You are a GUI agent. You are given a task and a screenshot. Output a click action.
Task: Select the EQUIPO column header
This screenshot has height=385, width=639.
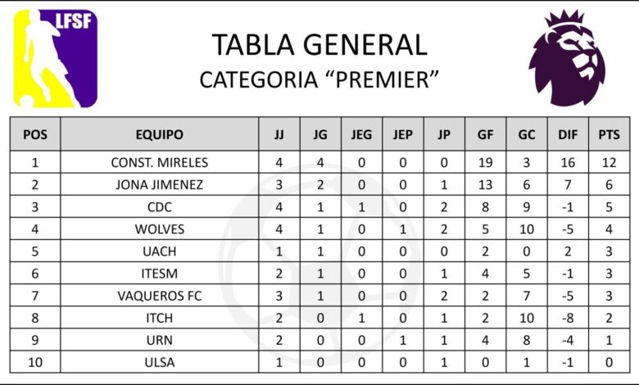[x=160, y=135]
